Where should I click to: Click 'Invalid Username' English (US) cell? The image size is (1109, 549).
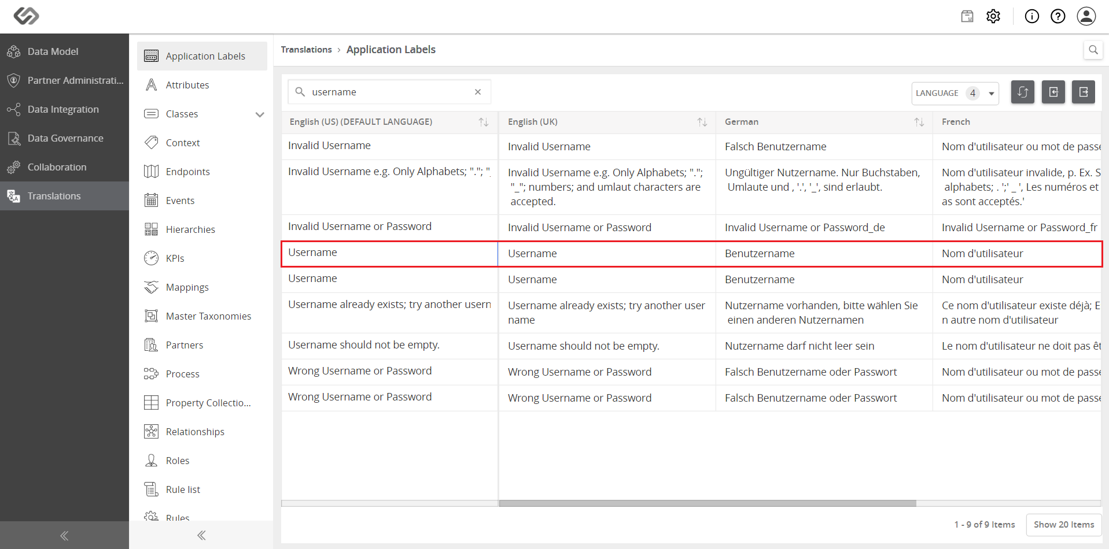coord(389,146)
